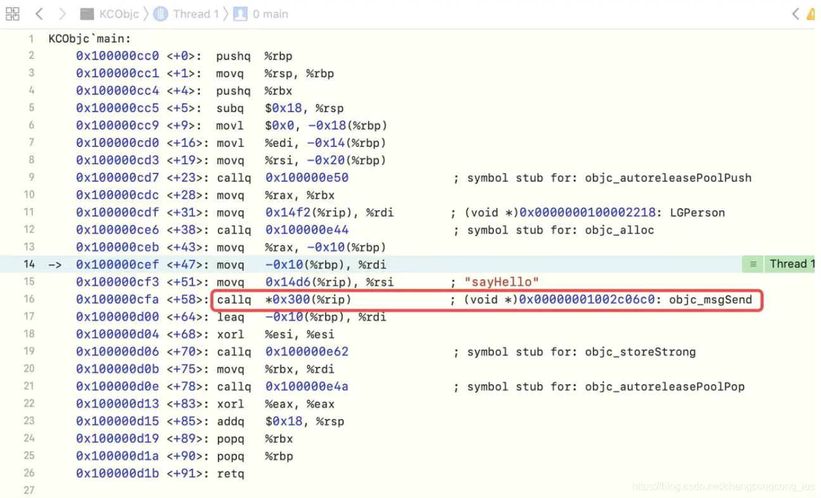
Task: Click the execution pointer arrow on line 14
Action: click(x=55, y=264)
